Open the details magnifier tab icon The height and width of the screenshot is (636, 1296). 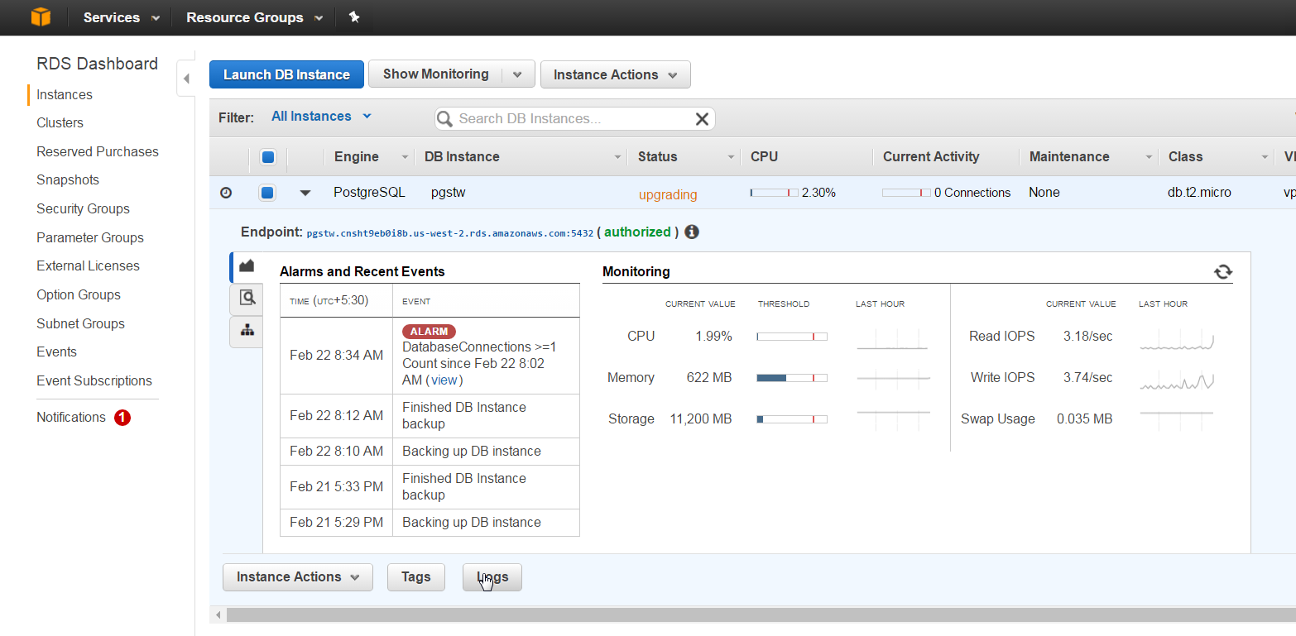(247, 298)
